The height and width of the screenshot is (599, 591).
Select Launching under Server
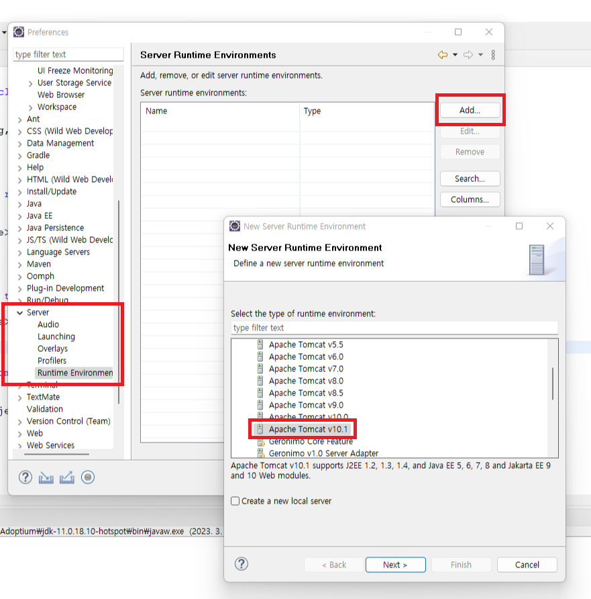(56, 336)
